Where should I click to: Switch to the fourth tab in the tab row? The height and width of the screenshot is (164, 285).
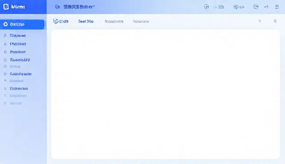coord(141,21)
